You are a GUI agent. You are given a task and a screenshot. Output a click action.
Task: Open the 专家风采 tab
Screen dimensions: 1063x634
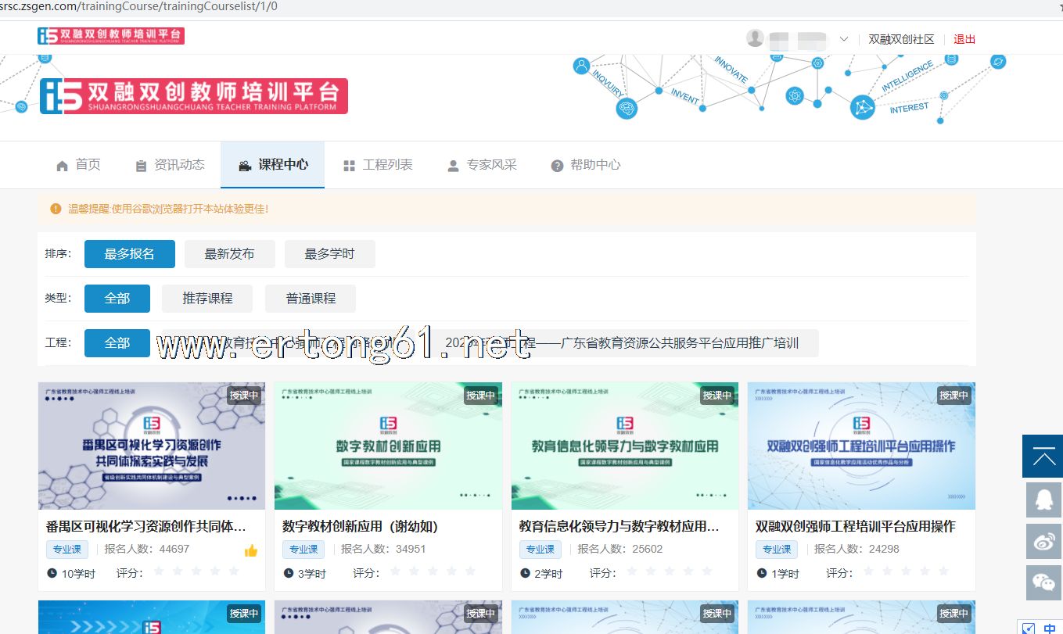pos(482,165)
